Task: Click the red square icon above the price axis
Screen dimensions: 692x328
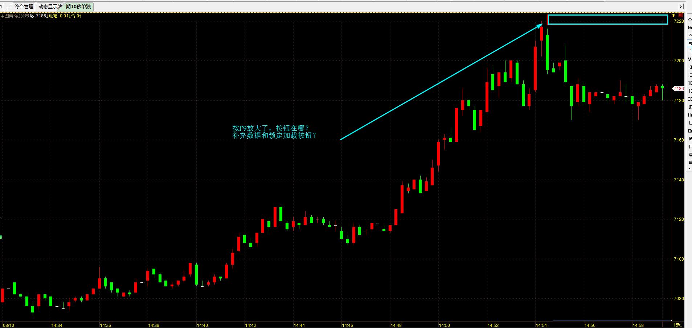Action: point(681,15)
